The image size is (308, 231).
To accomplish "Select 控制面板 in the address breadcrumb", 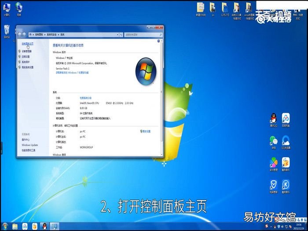I will point(39,35).
